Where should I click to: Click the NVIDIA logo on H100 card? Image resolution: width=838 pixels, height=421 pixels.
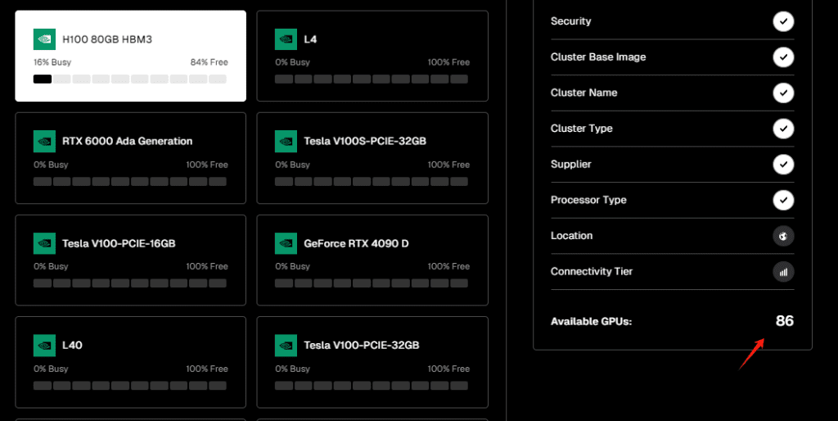click(44, 39)
